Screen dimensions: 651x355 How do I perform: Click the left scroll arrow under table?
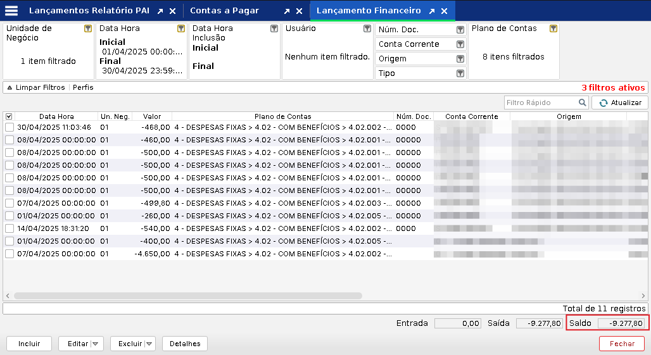[x=8, y=296]
